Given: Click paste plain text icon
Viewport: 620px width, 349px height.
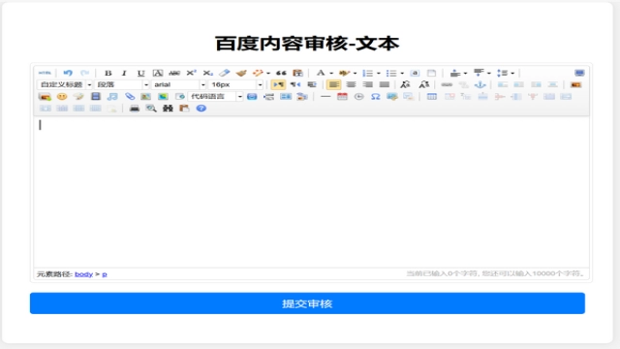Looking at the screenshot, I should click(x=297, y=73).
